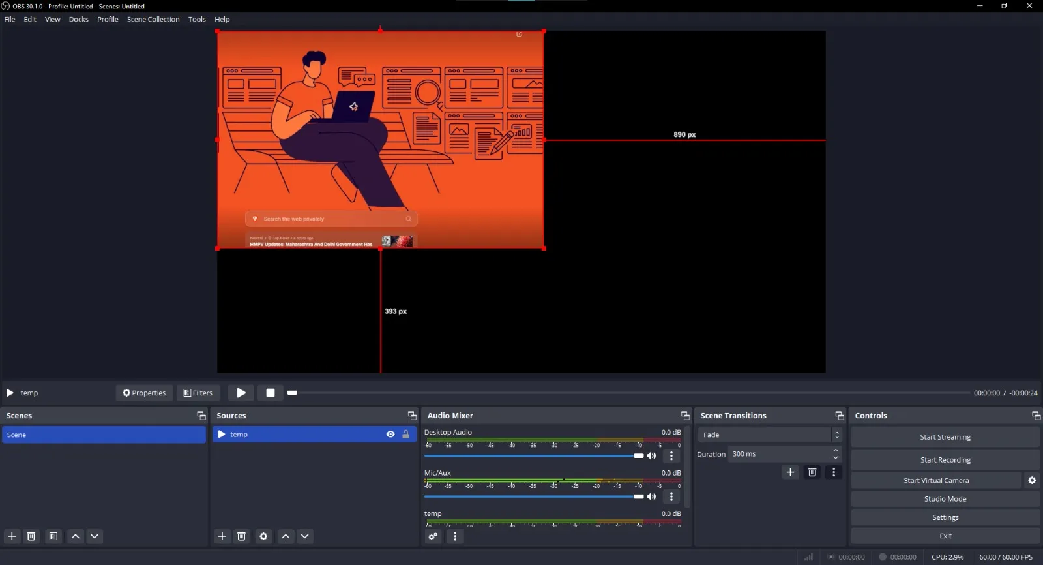Remove selected source trash icon
Viewport: 1043px width, 565px height.
click(241, 536)
